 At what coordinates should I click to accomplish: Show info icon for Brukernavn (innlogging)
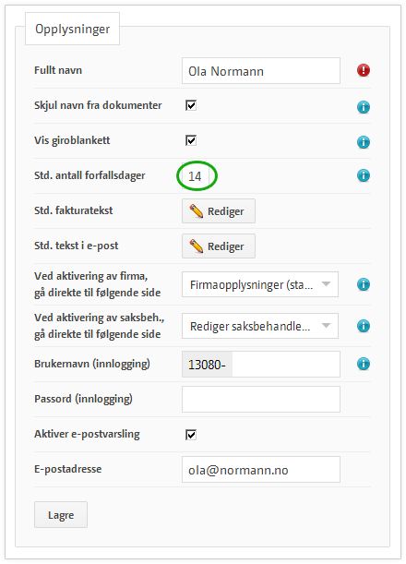click(x=364, y=364)
